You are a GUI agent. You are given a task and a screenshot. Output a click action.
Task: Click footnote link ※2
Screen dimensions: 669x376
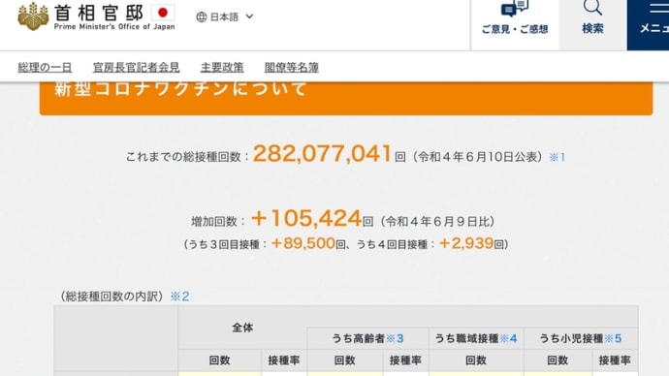179,297
